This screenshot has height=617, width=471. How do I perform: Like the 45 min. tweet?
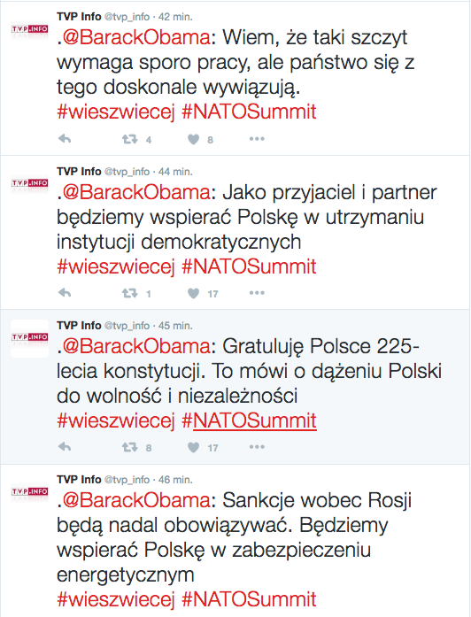pos(193,447)
